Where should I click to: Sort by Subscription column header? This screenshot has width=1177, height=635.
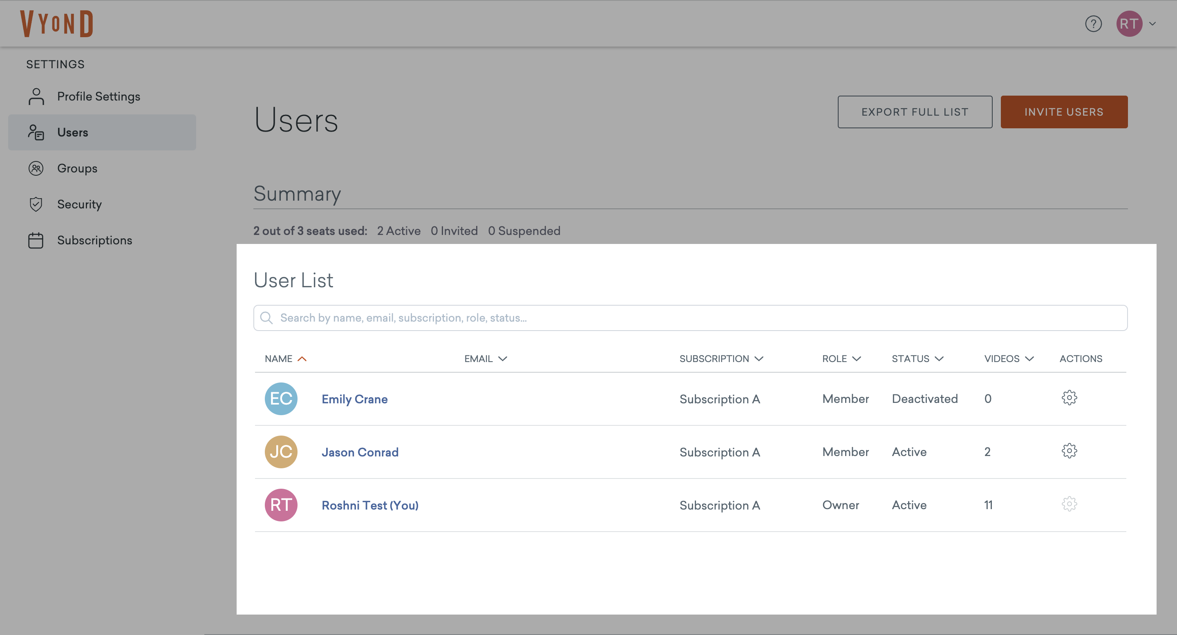tap(721, 359)
